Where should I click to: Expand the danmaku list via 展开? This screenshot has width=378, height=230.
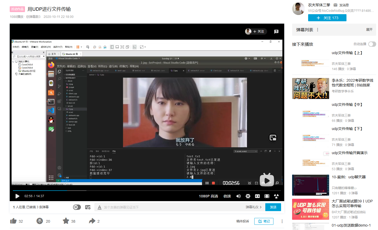pyautogui.click(x=369, y=30)
